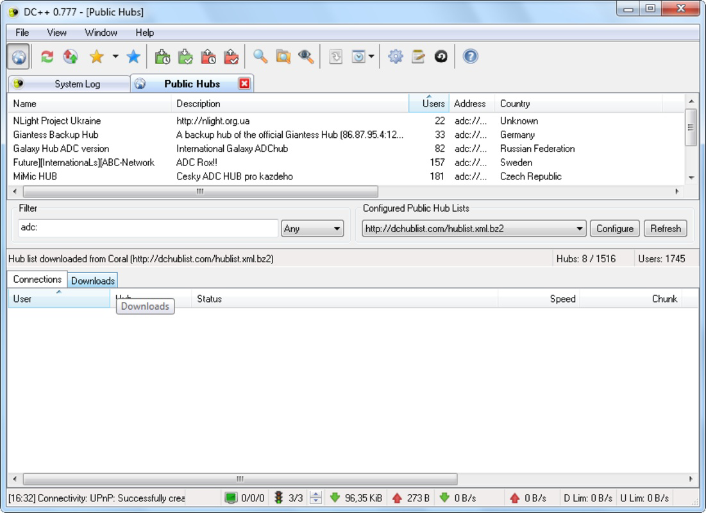This screenshot has height=513, width=706.
Task: Sort transfers by User column
Action: pyautogui.click(x=58, y=299)
